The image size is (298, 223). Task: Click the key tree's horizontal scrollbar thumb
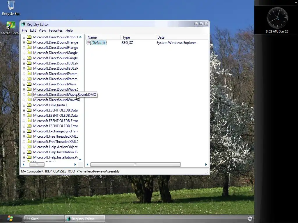(37, 164)
